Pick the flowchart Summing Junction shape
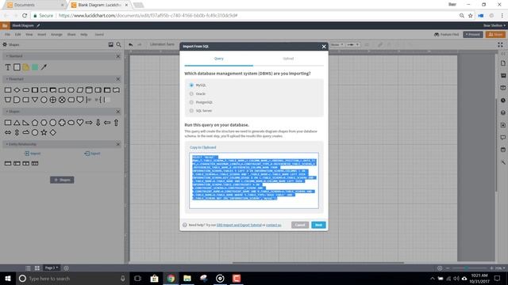This screenshot has width=508, height=285. (x=62, y=100)
